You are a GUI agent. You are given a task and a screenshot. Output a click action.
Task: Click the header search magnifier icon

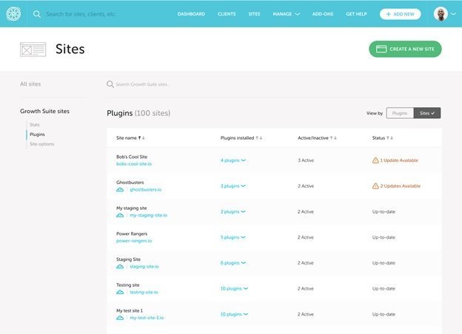[37, 14]
